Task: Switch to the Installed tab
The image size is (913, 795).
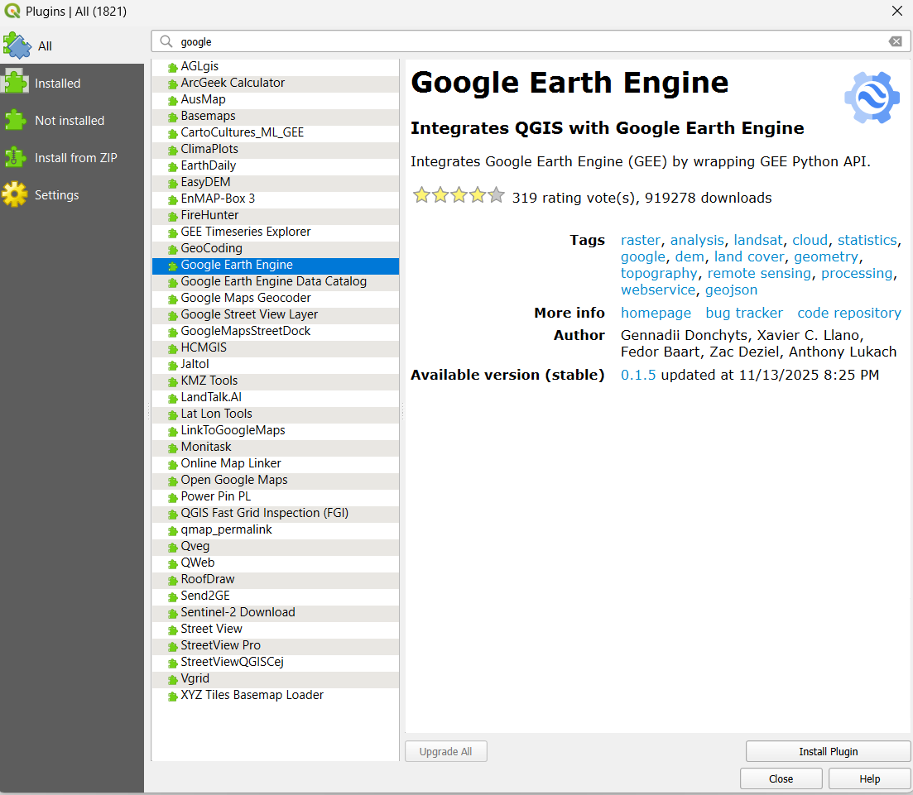Action: 57,84
